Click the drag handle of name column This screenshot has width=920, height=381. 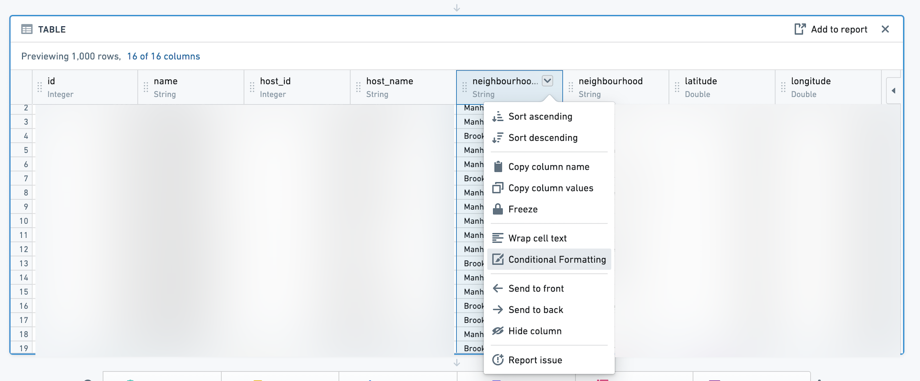coord(146,88)
